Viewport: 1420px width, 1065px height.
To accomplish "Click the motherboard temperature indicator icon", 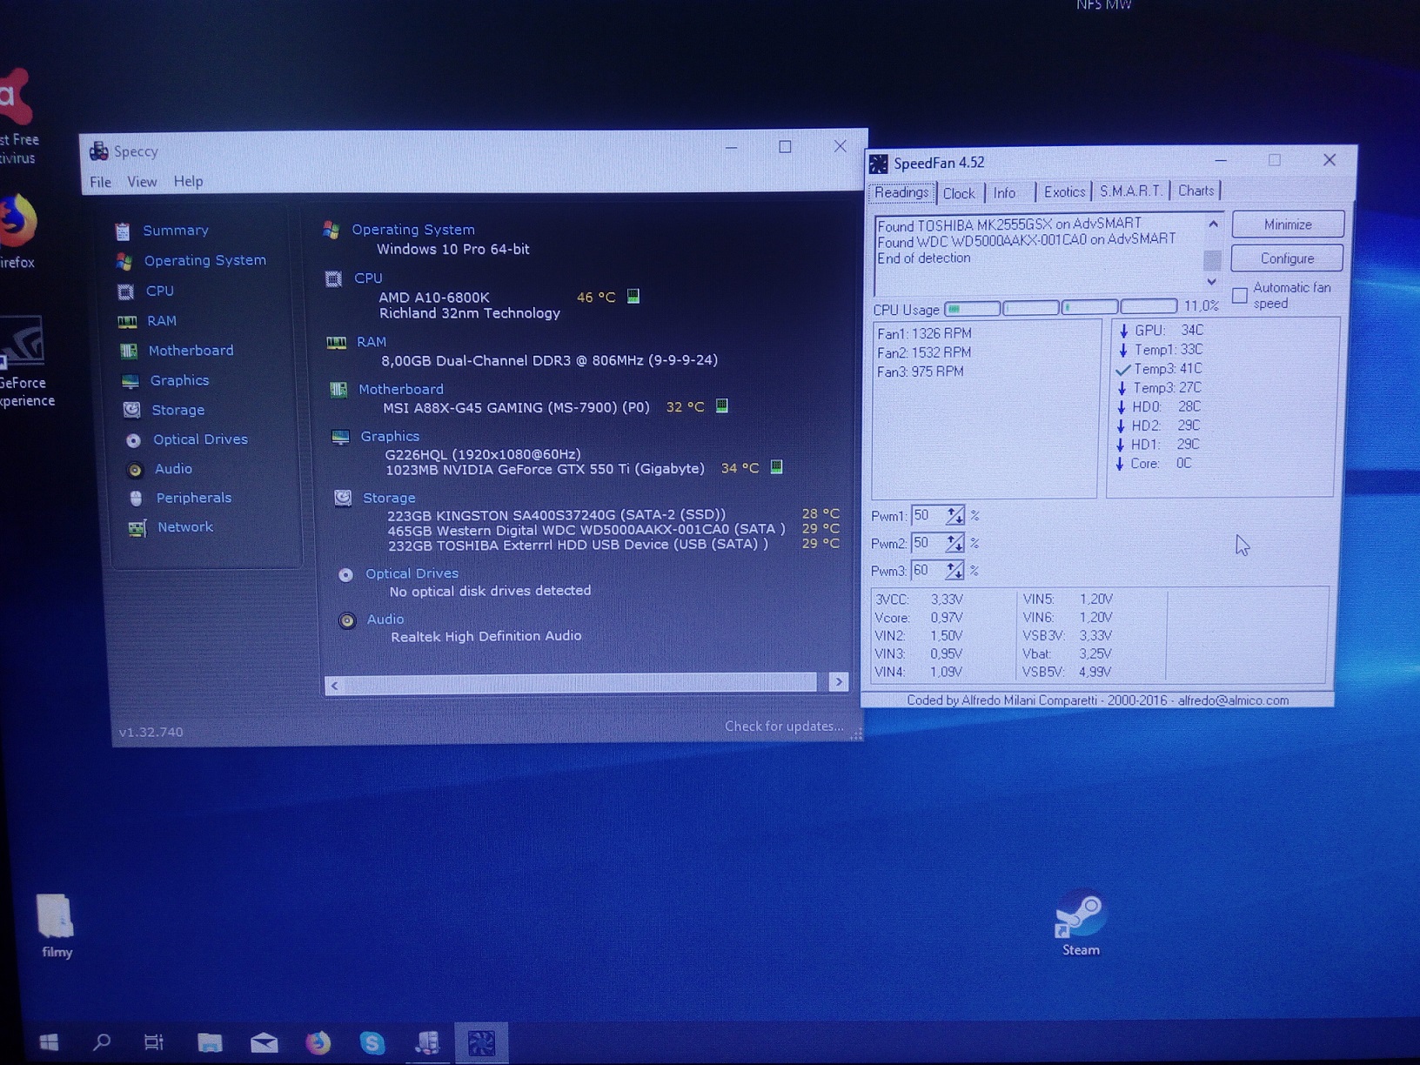I will [721, 406].
